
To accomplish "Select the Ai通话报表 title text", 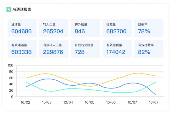I will [22, 9].
